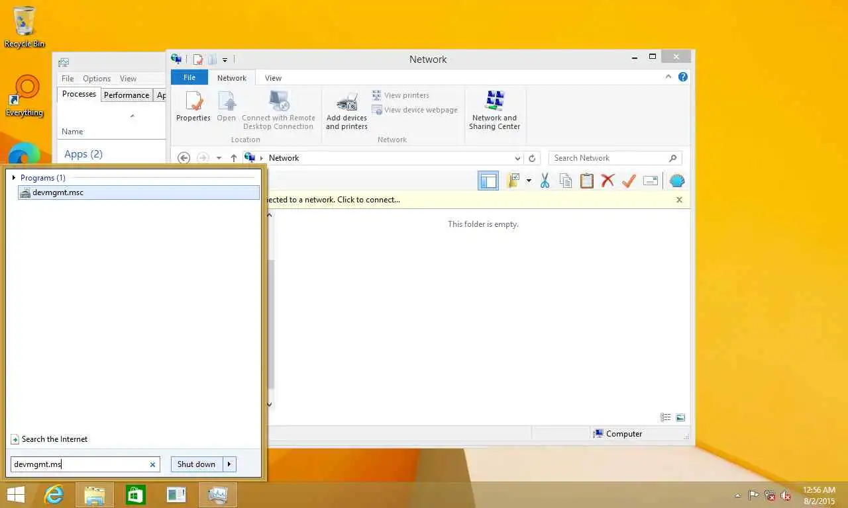Open Task Manager View menu

pyautogui.click(x=128, y=79)
